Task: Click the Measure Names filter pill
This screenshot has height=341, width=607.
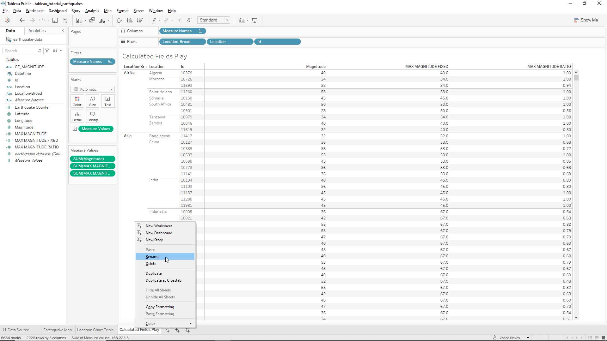Action: point(93,62)
